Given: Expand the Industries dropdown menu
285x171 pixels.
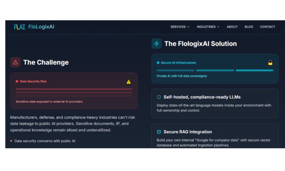Looking at the screenshot, I should (208, 27).
